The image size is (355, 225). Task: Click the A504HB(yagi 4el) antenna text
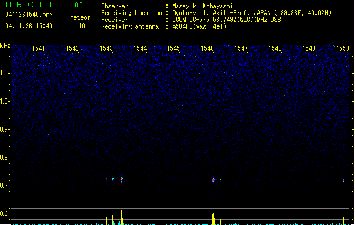pos(199,26)
